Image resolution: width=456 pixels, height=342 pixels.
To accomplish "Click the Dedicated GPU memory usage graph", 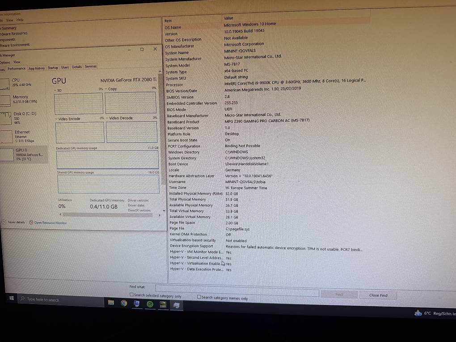I will [x=108, y=159].
